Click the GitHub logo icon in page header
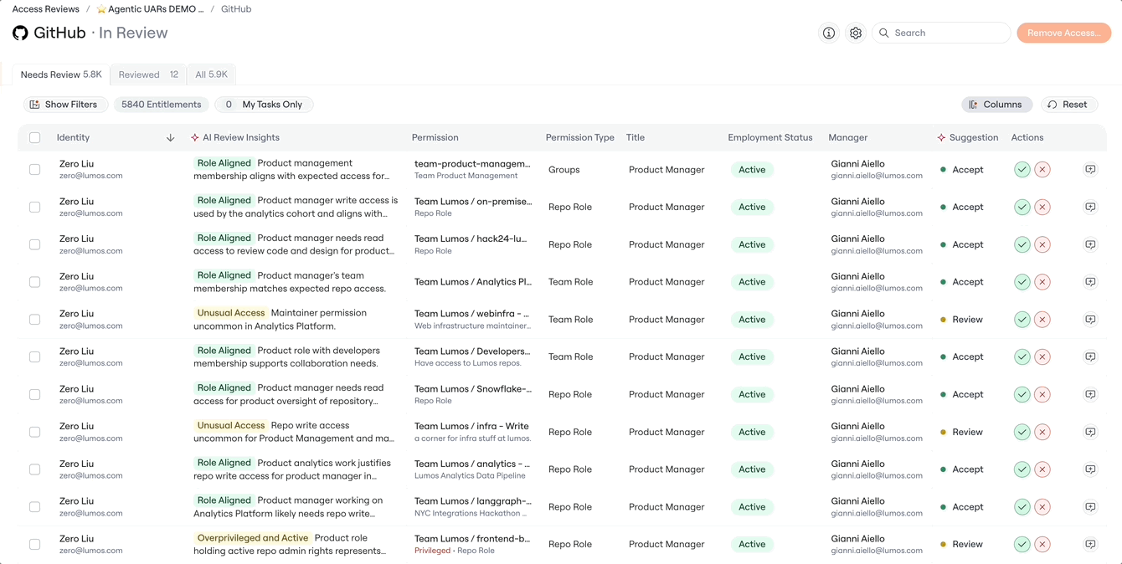This screenshot has width=1122, height=564. point(20,33)
